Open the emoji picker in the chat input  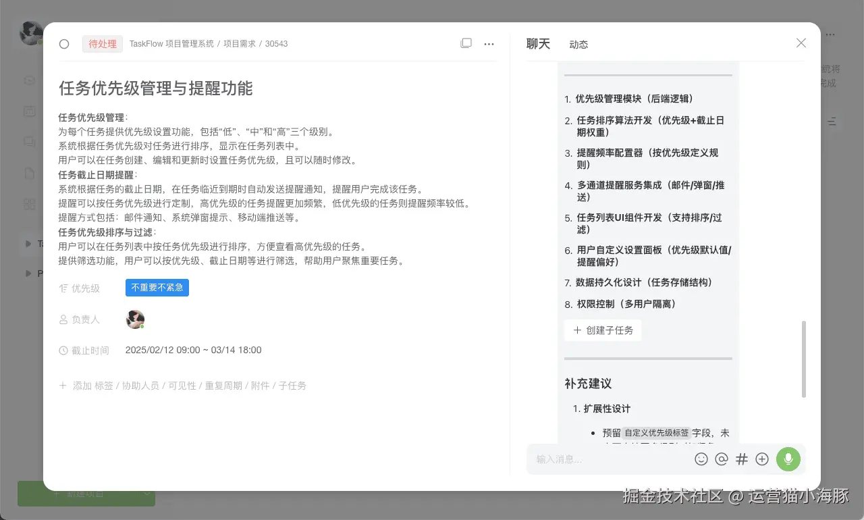point(701,459)
